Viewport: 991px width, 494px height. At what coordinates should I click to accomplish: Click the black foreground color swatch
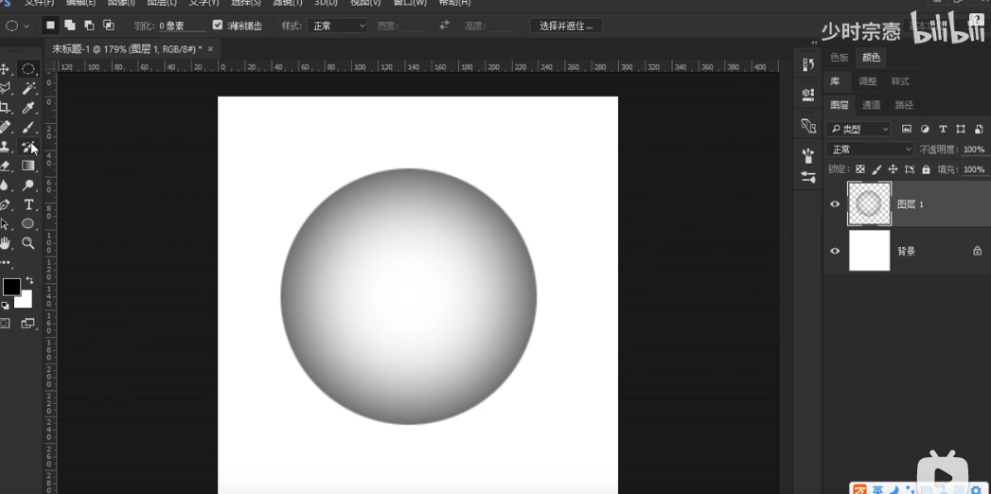click(11, 287)
